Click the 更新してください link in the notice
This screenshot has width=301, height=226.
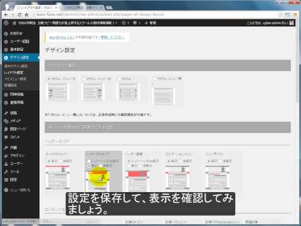pos(113,38)
